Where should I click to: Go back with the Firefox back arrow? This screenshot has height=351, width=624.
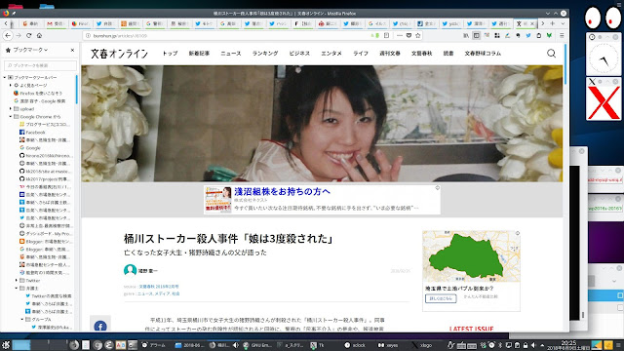pos(8,35)
